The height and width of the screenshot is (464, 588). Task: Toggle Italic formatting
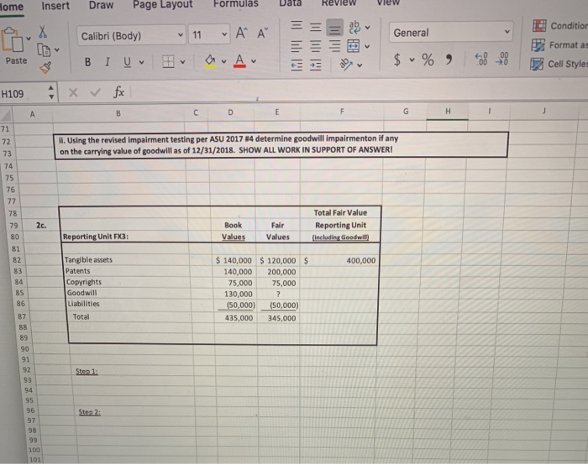tap(108, 62)
